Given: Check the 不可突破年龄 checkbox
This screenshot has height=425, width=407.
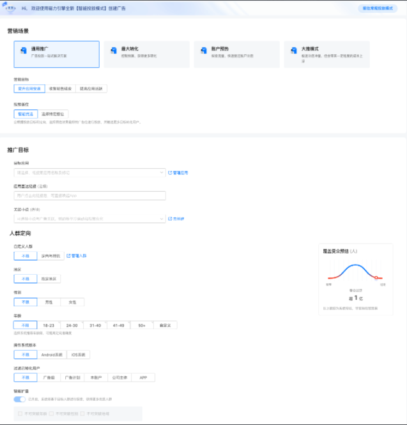Looking at the screenshot, I should pyautogui.click(x=20, y=413).
